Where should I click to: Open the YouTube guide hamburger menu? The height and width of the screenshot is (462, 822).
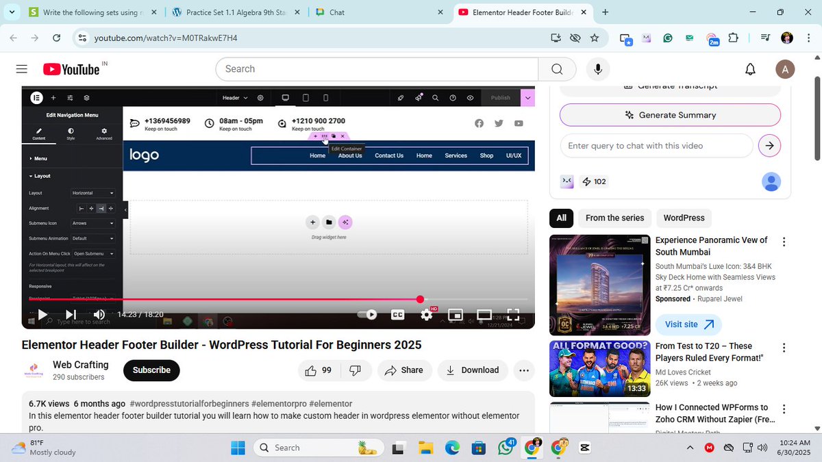click(x=21, y=69)
